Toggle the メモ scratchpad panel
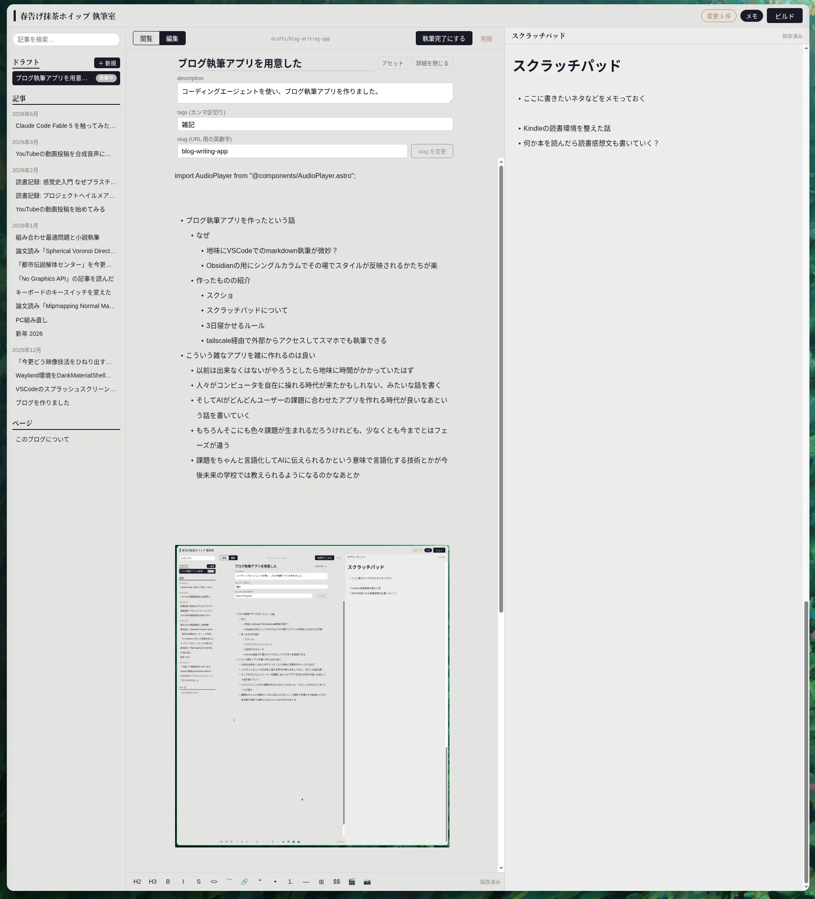 coord(752,16)
